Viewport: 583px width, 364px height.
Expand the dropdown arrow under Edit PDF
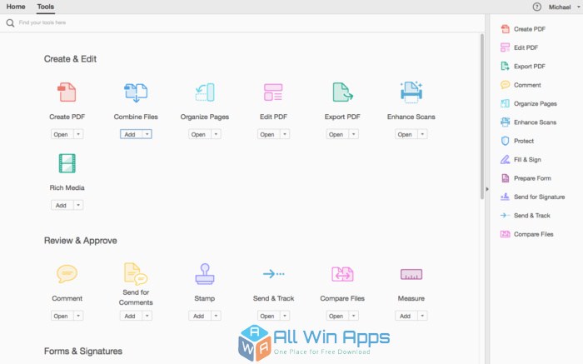coord(285,134)
